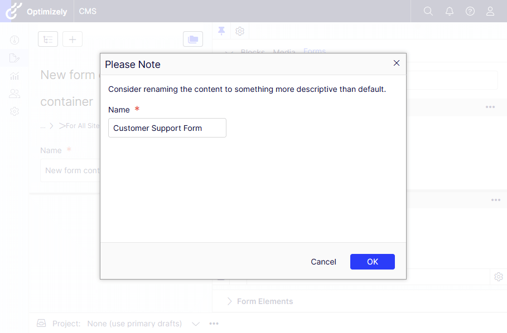The height and width of the screenshot is (333, 507).
Task: Toggle the assets folder pane button
Action: (x=193, y=39)
